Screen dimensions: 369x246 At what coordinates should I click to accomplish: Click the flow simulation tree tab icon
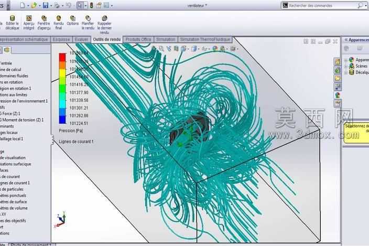point(7,50)
